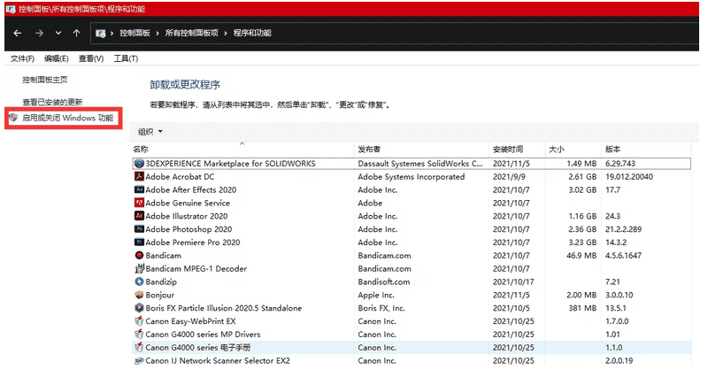Viewport: 708px width, 385px height.
Task: Click the 所有控制面板项 breadcrumb
Action: tap(191, 33)
